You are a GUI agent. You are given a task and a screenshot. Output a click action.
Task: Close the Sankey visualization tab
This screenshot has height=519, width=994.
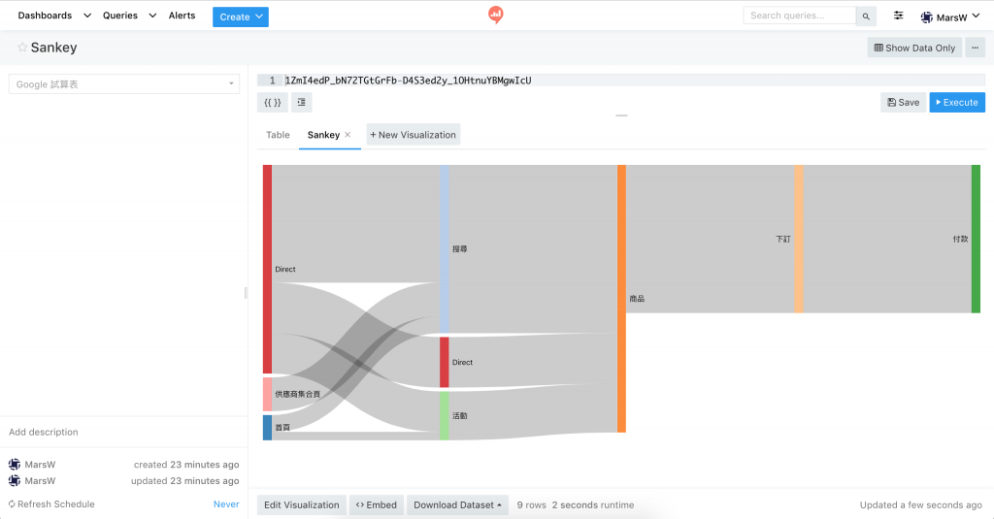[x=348, y=134]
